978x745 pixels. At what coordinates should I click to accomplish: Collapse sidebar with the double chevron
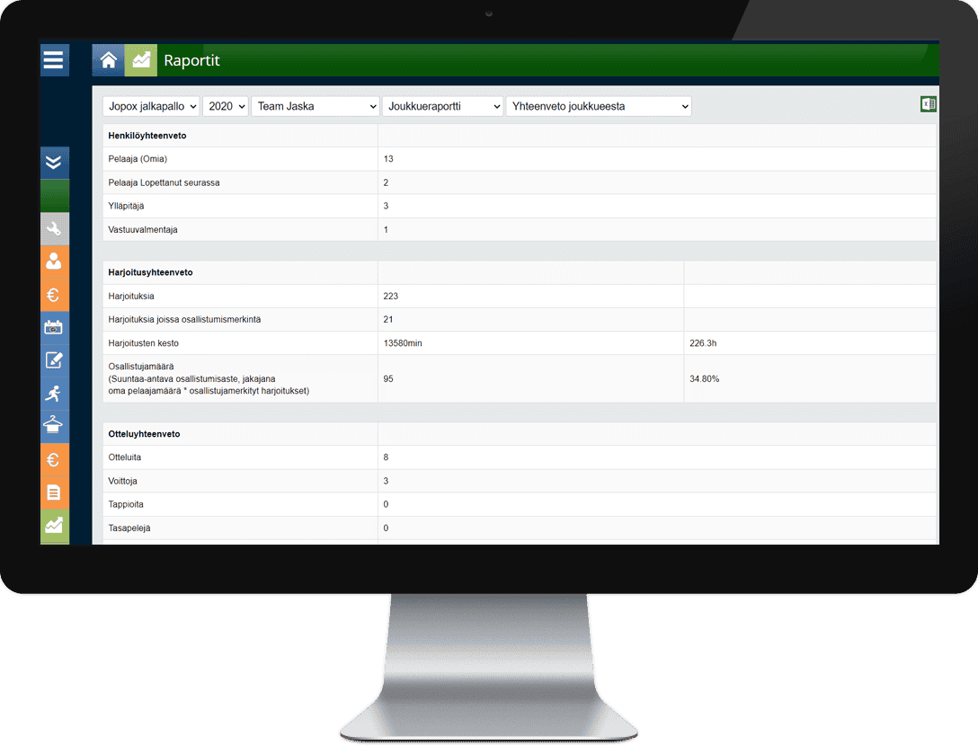(x=54, y=163)
